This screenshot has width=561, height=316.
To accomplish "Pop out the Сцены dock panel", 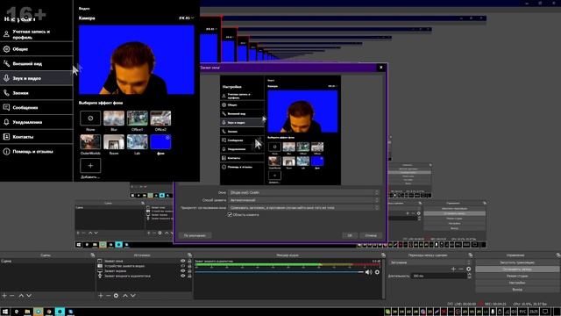I will pyautogui.click(x=93, y=255).
